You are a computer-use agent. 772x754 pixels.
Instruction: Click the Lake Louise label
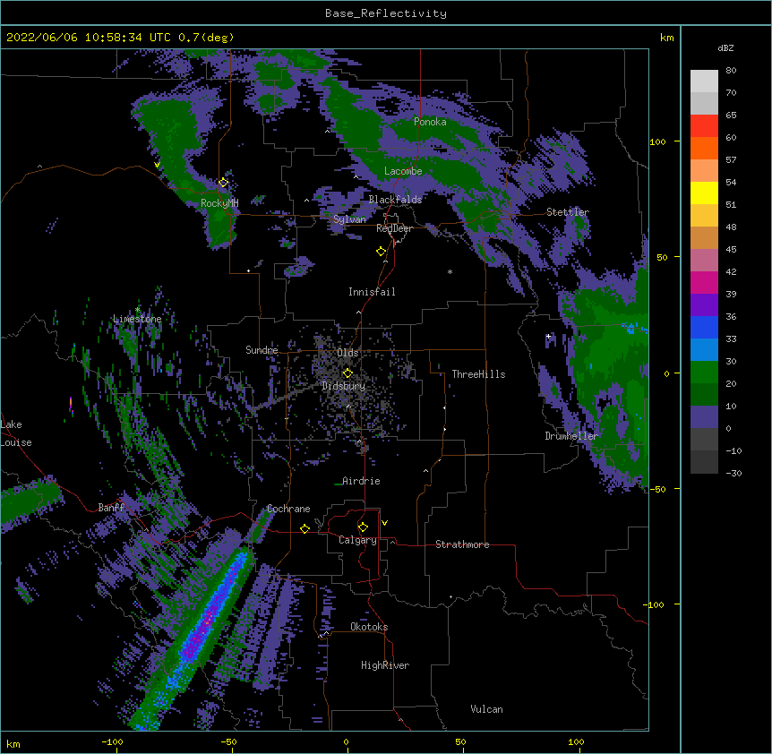16,433
